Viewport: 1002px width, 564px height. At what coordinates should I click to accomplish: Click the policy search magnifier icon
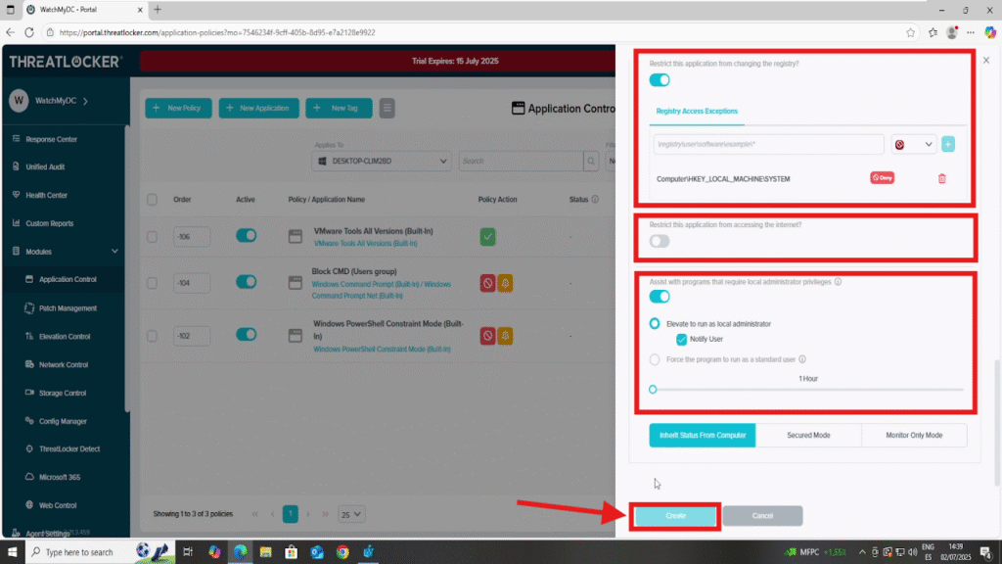tap(591, 162)
